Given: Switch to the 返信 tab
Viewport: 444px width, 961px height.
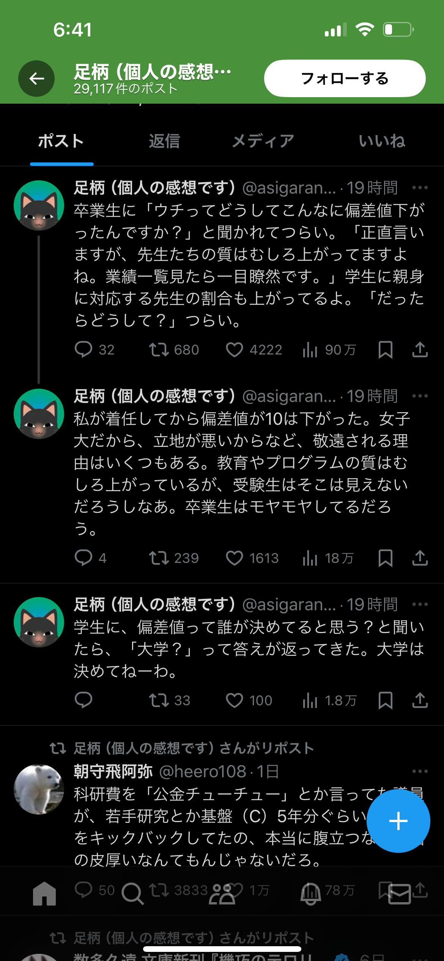Looking at the screenshot, I should 164,141.
